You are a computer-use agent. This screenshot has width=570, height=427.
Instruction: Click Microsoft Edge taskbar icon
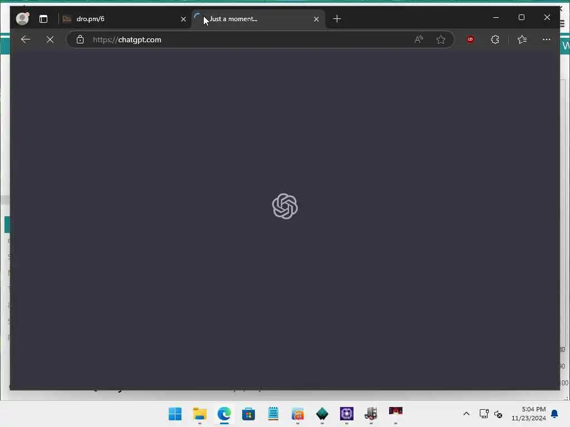click(224, 414)
